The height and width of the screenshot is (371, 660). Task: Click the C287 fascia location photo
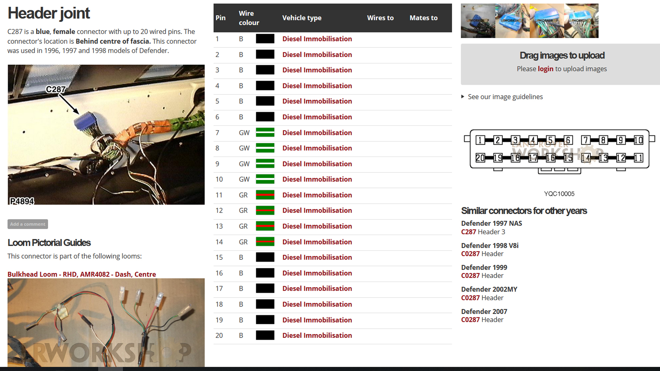[106, 134]
